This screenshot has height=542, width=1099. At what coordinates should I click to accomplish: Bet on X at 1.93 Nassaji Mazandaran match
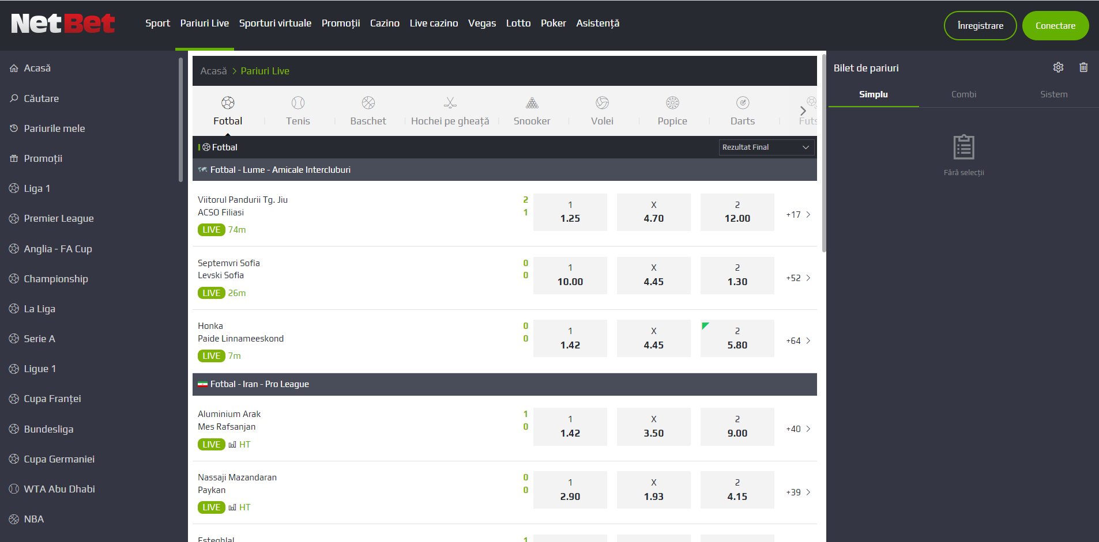click(654, 490)
